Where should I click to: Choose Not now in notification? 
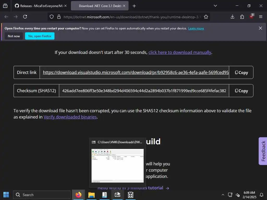tap(14, 36)
